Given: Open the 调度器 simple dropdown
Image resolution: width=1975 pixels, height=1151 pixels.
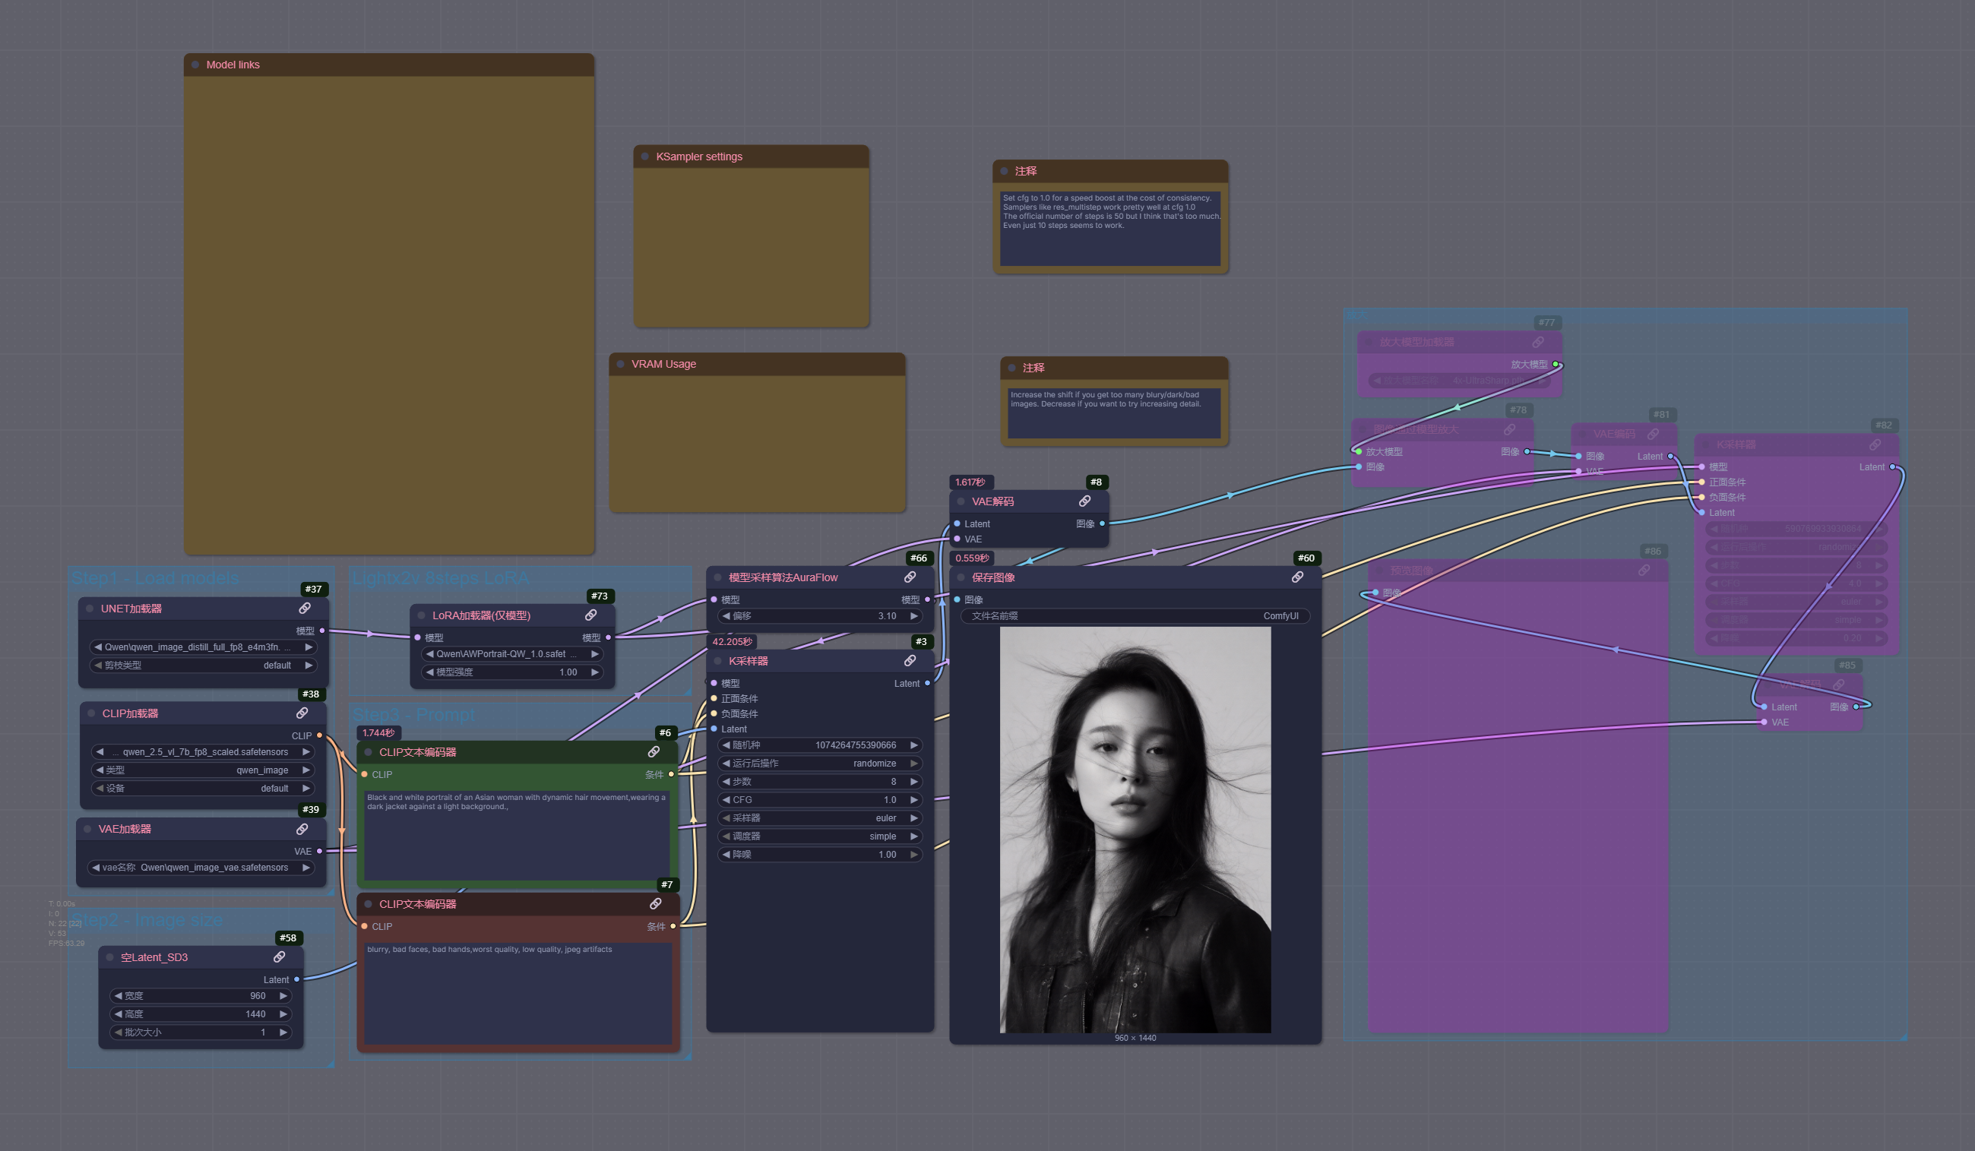Looking at the screenshot, I should (x=819, y=836).
